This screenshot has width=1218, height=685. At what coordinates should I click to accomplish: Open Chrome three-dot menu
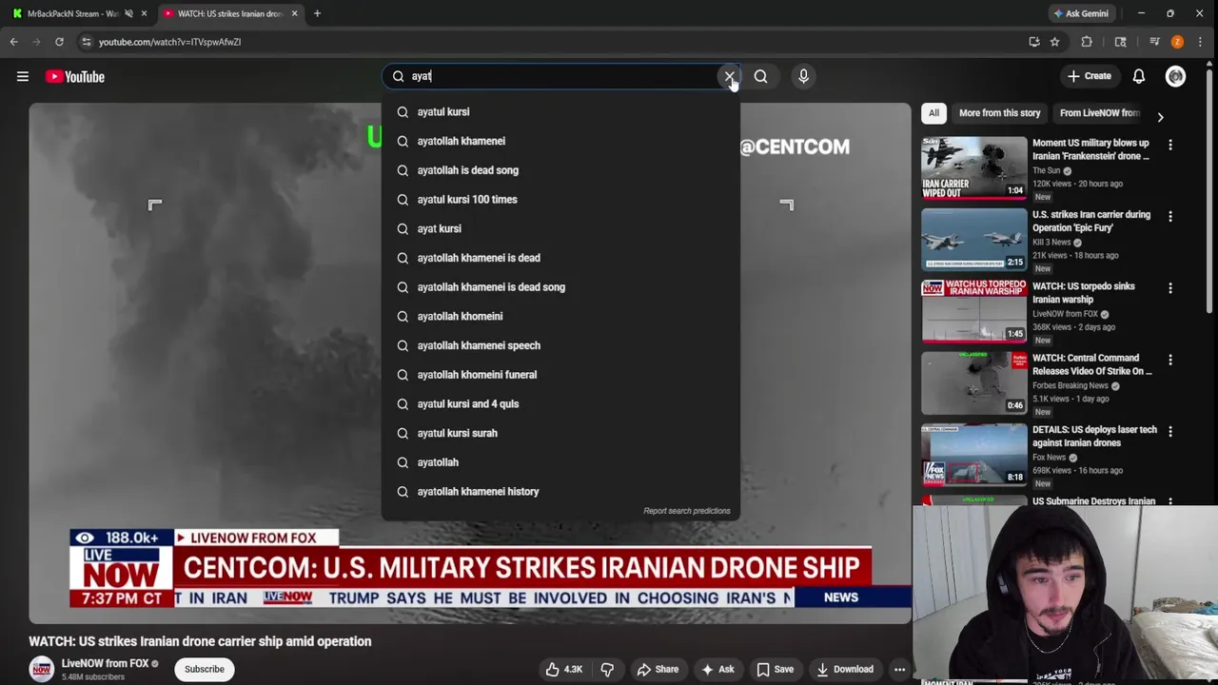[x=1201, y=42]
